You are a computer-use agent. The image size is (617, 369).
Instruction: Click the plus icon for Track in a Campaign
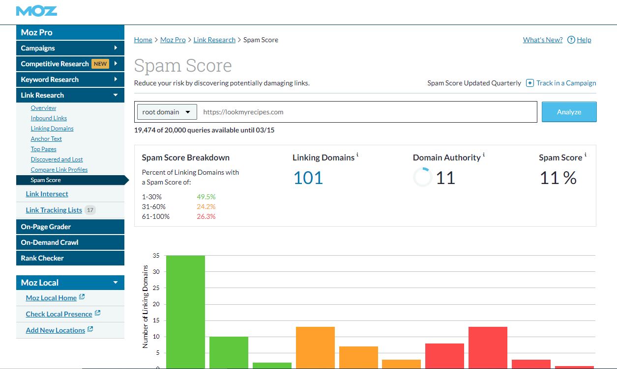(529, 83)
